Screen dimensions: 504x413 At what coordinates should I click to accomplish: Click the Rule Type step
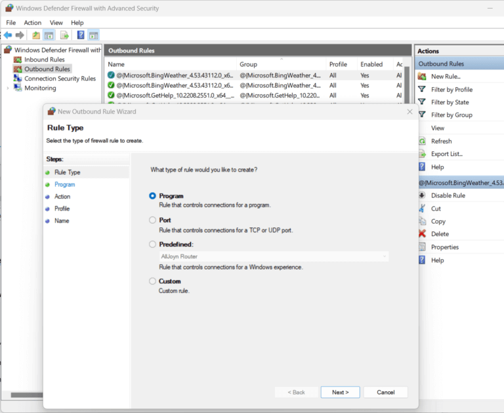point(67,172)
